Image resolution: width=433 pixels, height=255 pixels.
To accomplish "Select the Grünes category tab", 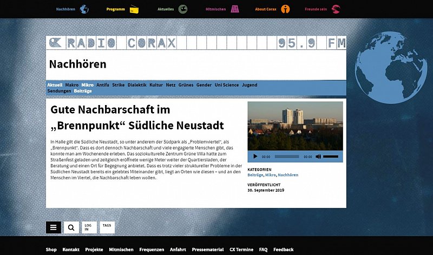I will click(186, 85).
